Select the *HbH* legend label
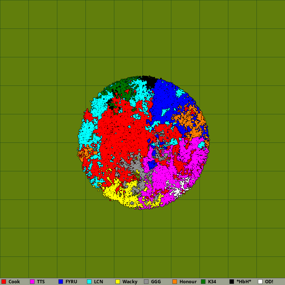285x285 pixels. point(244,282)
